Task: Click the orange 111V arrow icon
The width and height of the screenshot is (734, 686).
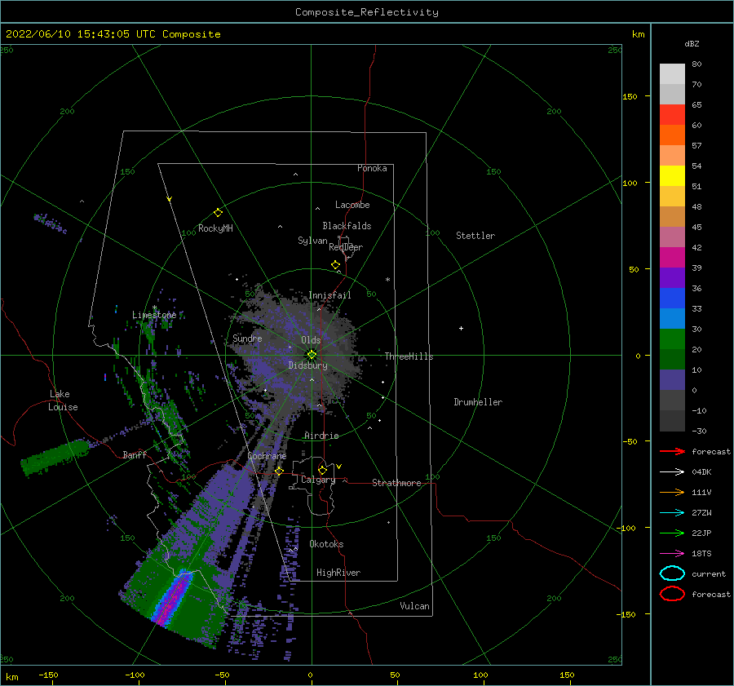Action: click(x=672, y=492)
